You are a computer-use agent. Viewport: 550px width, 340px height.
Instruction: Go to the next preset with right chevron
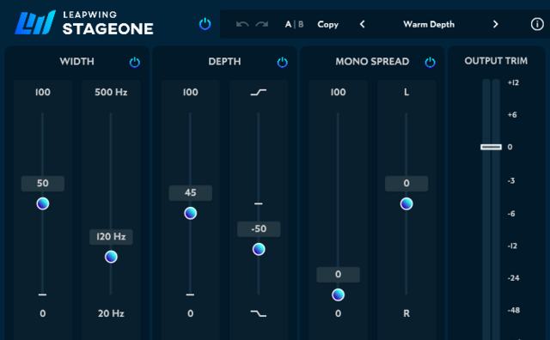point(495,24)
